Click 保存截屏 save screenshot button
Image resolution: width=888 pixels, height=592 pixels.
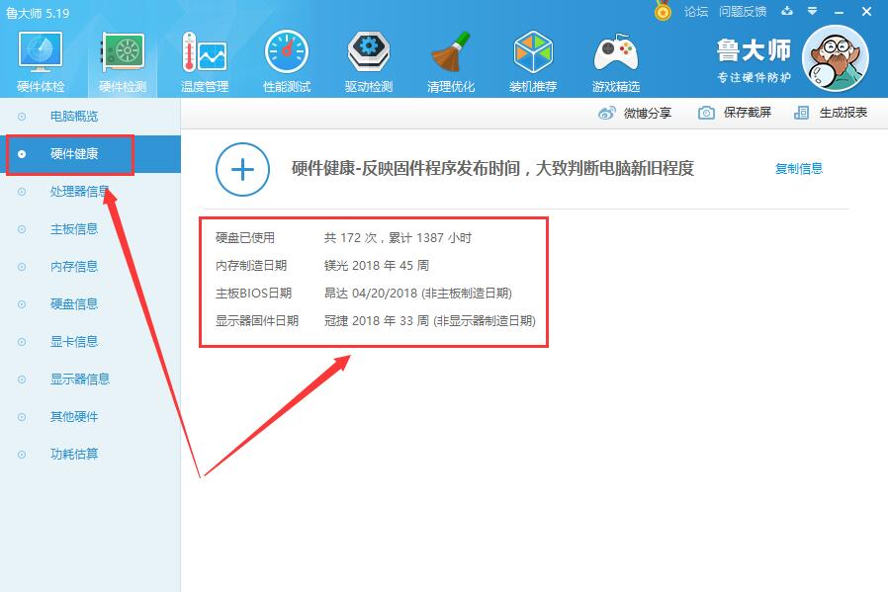coord(735,113)
